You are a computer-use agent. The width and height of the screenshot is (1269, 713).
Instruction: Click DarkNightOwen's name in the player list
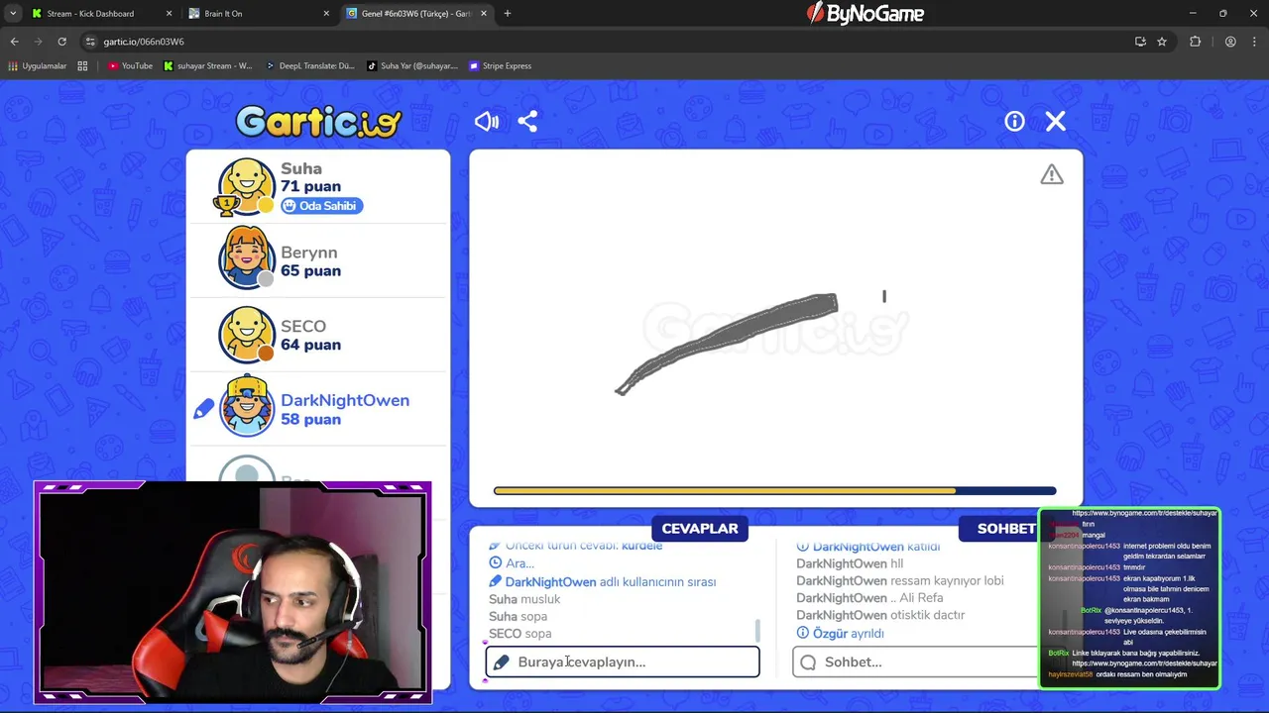(345, 400)
